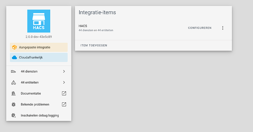Click ITEM TOEVOEGEN to add an entry
The width and height of the screenshot is (253, 132).
point(94,45)
